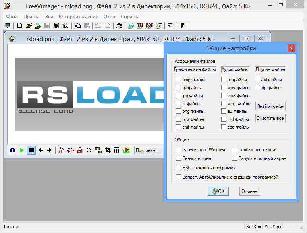Viewport: 307px width, 233px height.
Task: Check tif файлы checkbox
Action: 178,103
